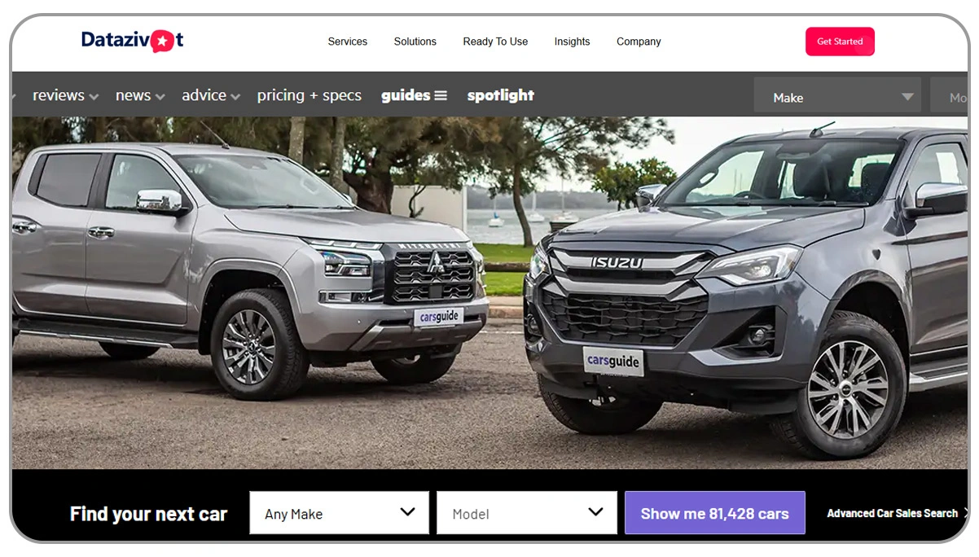The width and height of the screenshot is (979, 557).
Task: Click the Get Started button
Action: point(840,42)
